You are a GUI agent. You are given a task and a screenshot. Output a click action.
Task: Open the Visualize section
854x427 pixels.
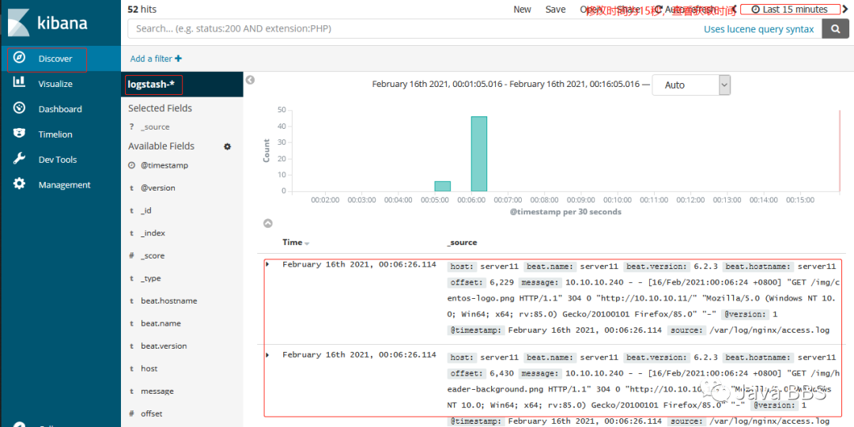point(55,84)
